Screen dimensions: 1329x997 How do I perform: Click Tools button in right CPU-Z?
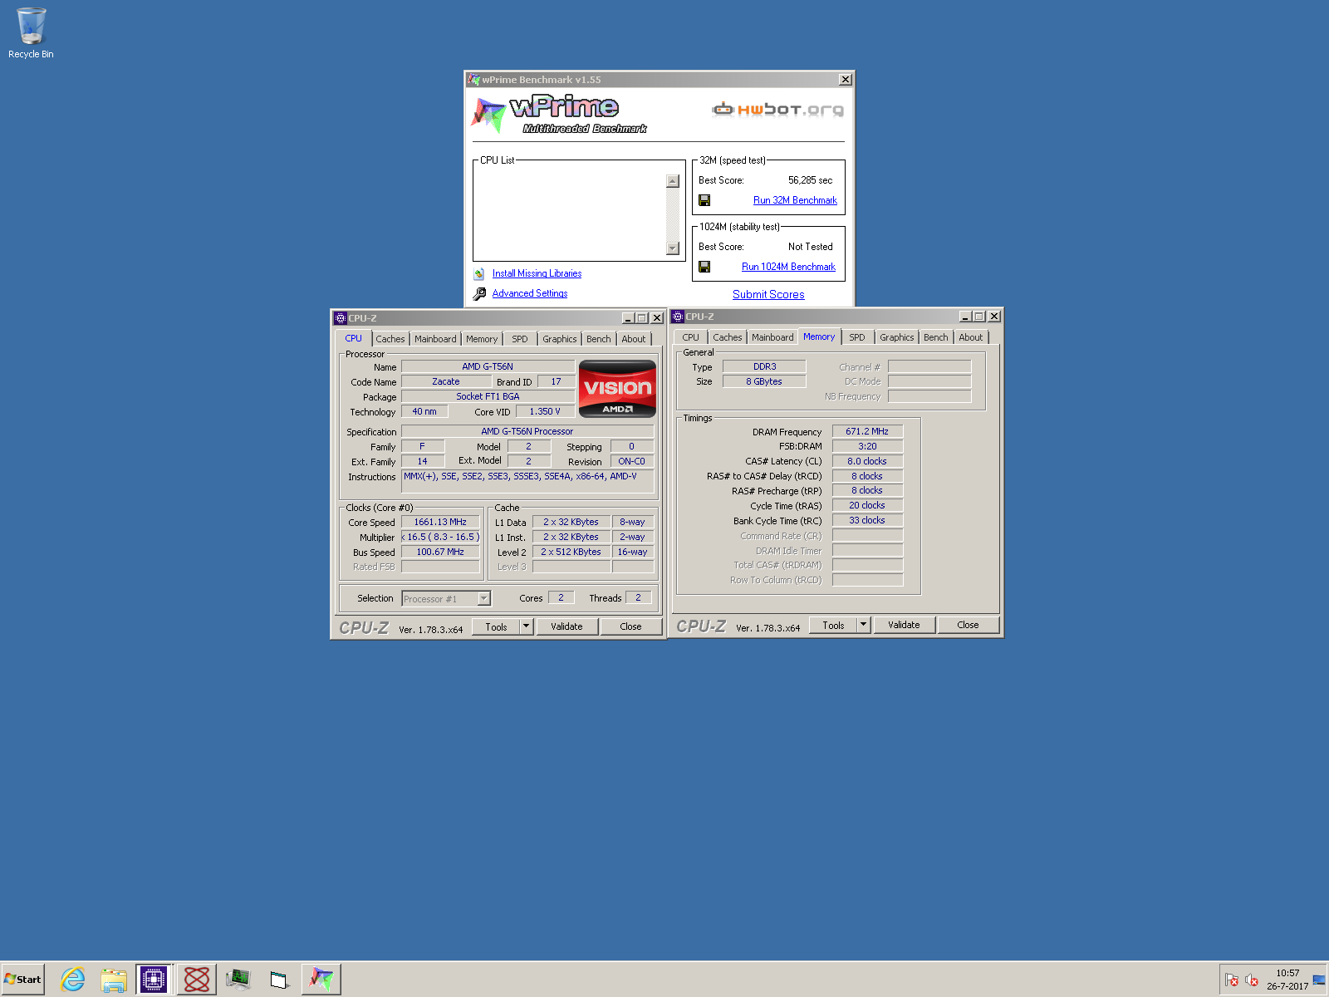[833, 625]
